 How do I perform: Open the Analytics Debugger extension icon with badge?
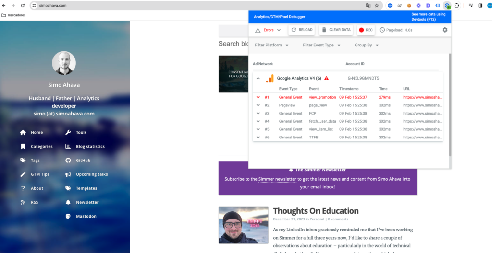[447, 5]
